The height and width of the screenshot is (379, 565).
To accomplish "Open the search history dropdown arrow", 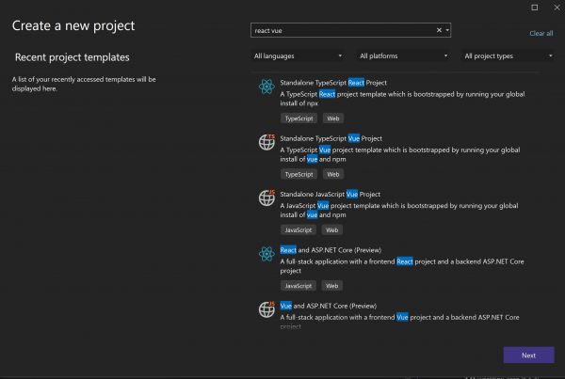I will click(447, 30).
